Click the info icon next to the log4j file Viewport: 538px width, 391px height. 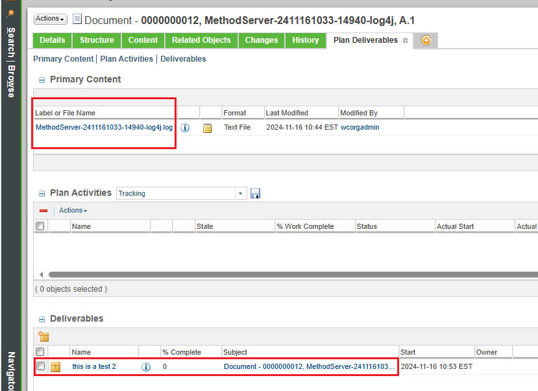click(x=185, y=127)
